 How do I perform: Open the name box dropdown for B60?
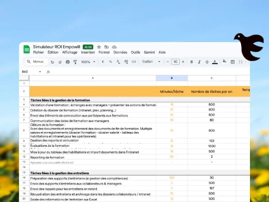tap(40, 72)
